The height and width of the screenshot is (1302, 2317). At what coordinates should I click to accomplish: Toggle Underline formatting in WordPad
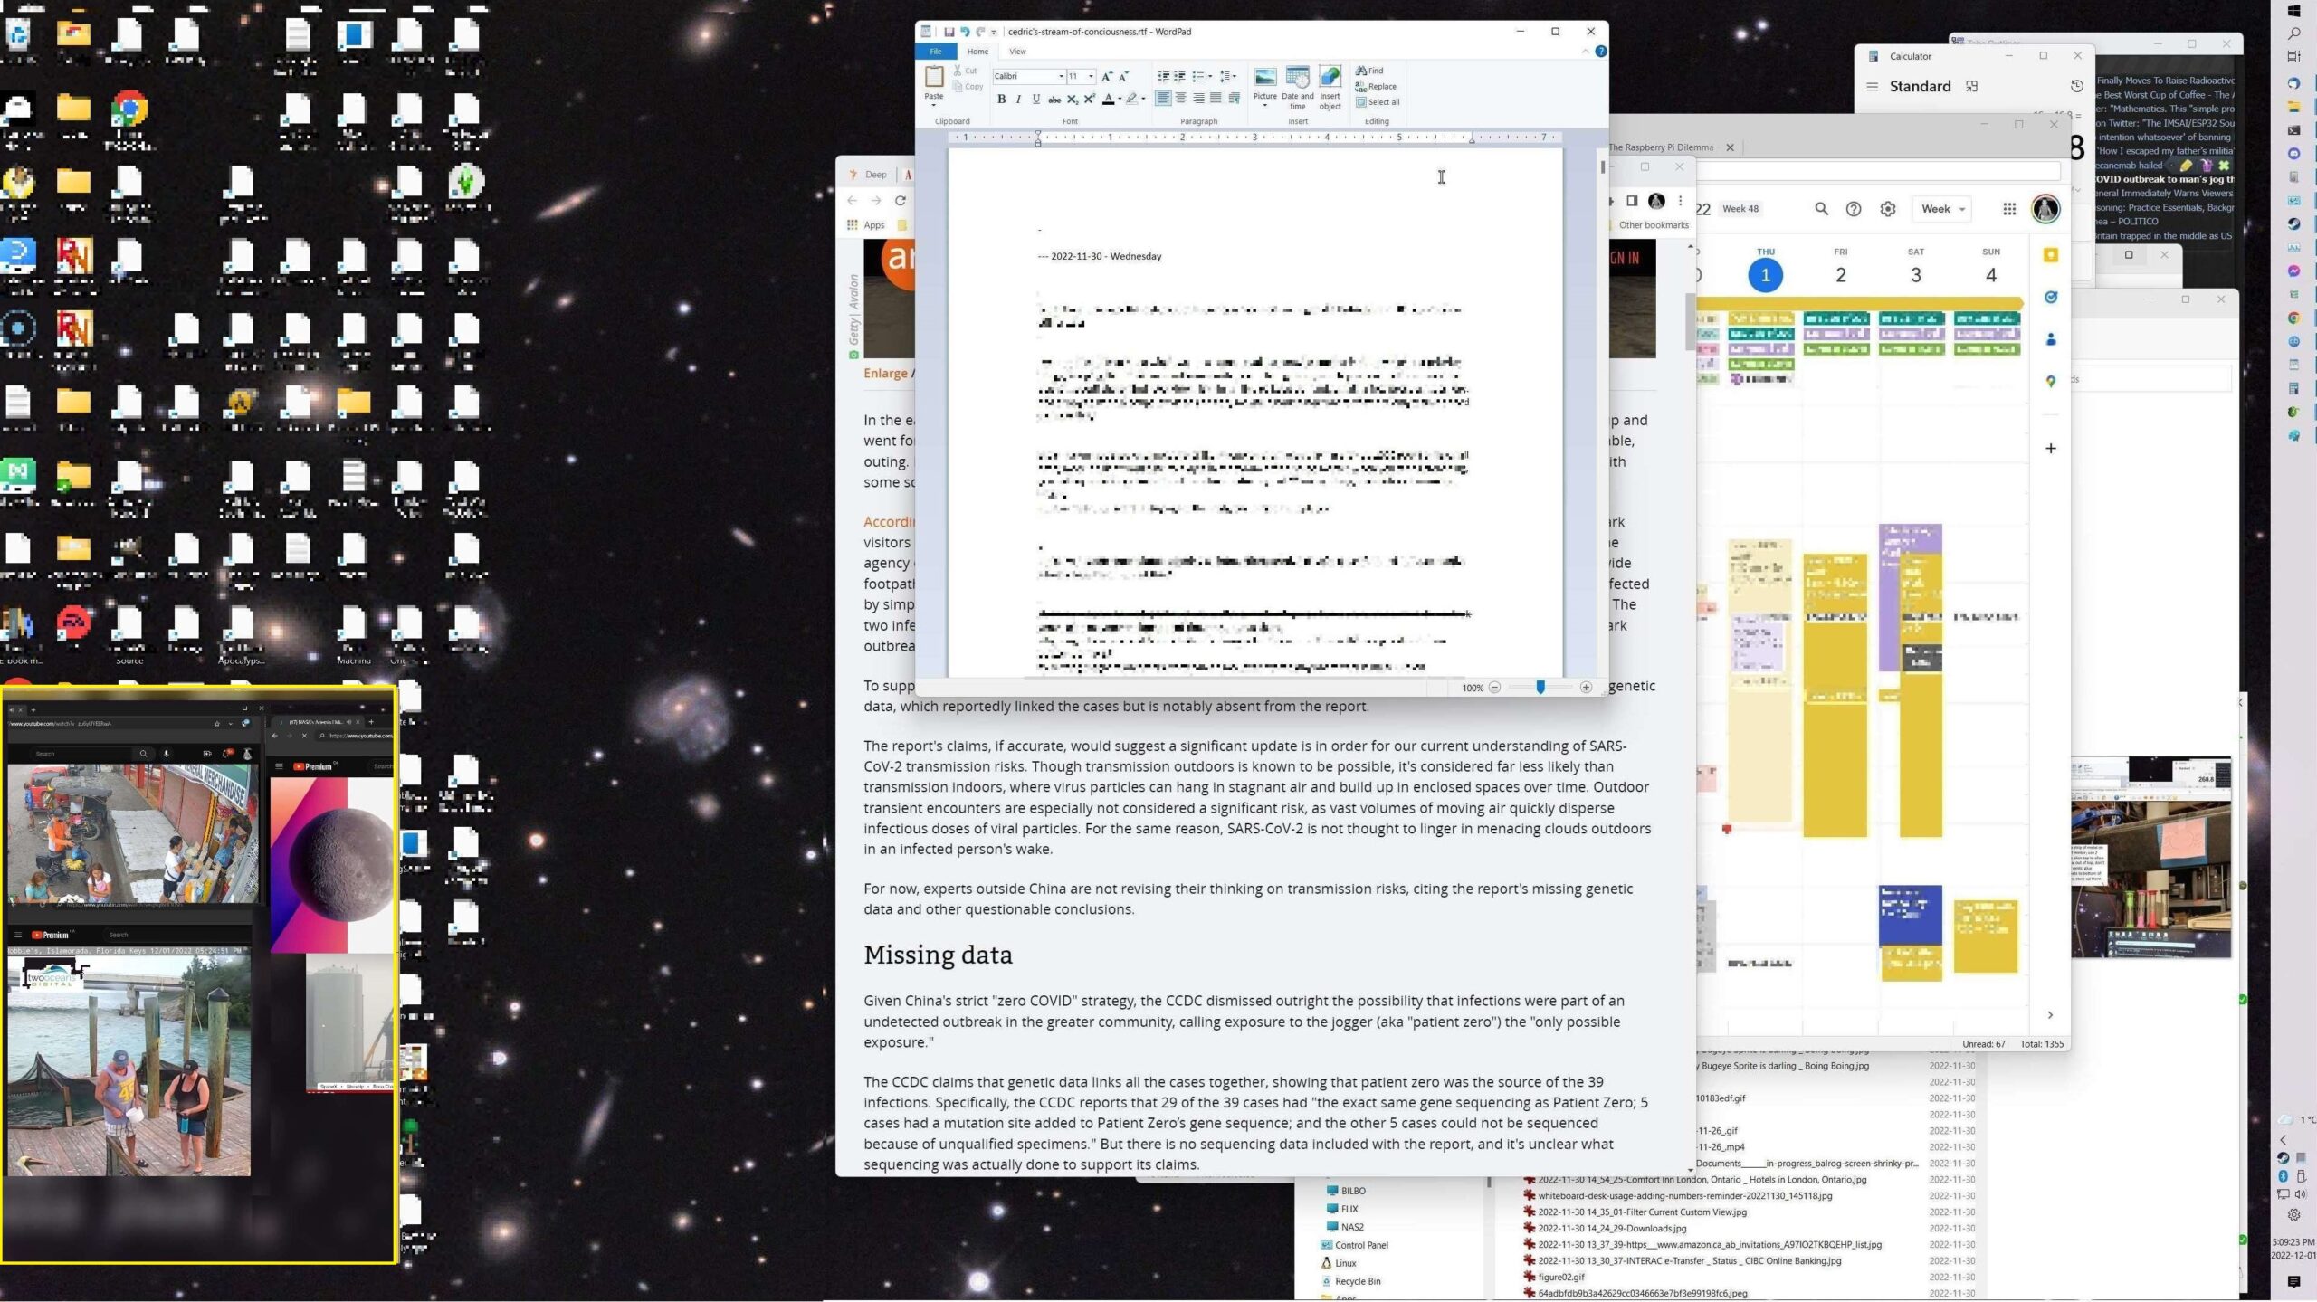(x=1035, y=99)
